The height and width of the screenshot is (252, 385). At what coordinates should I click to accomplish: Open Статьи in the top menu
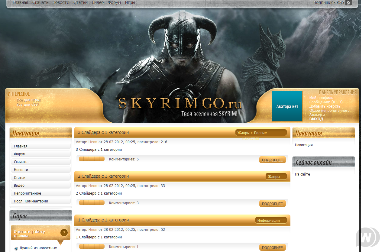click(80, 2)
